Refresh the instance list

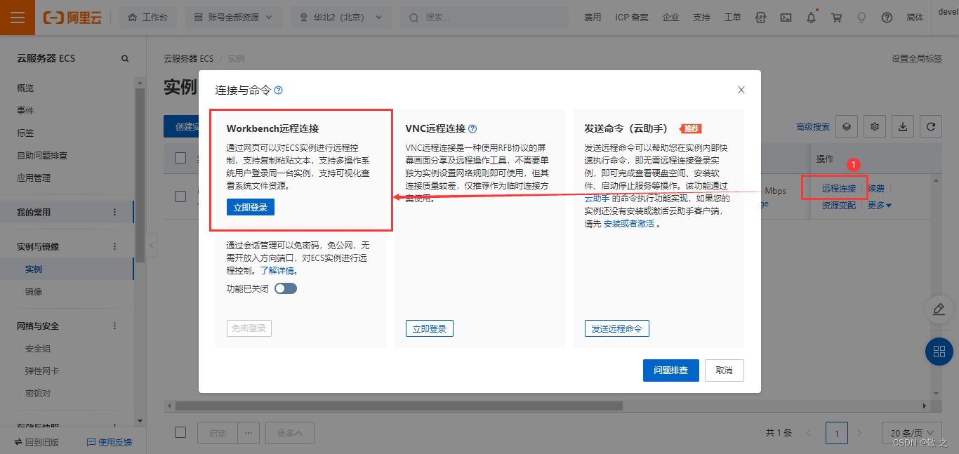[x=930, y=126]
